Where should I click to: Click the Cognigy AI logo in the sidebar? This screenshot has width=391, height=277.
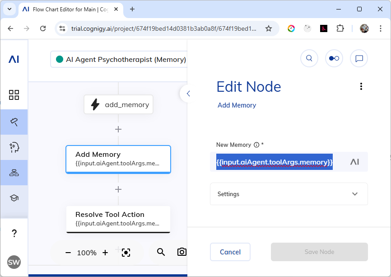(x=14, y=59)
